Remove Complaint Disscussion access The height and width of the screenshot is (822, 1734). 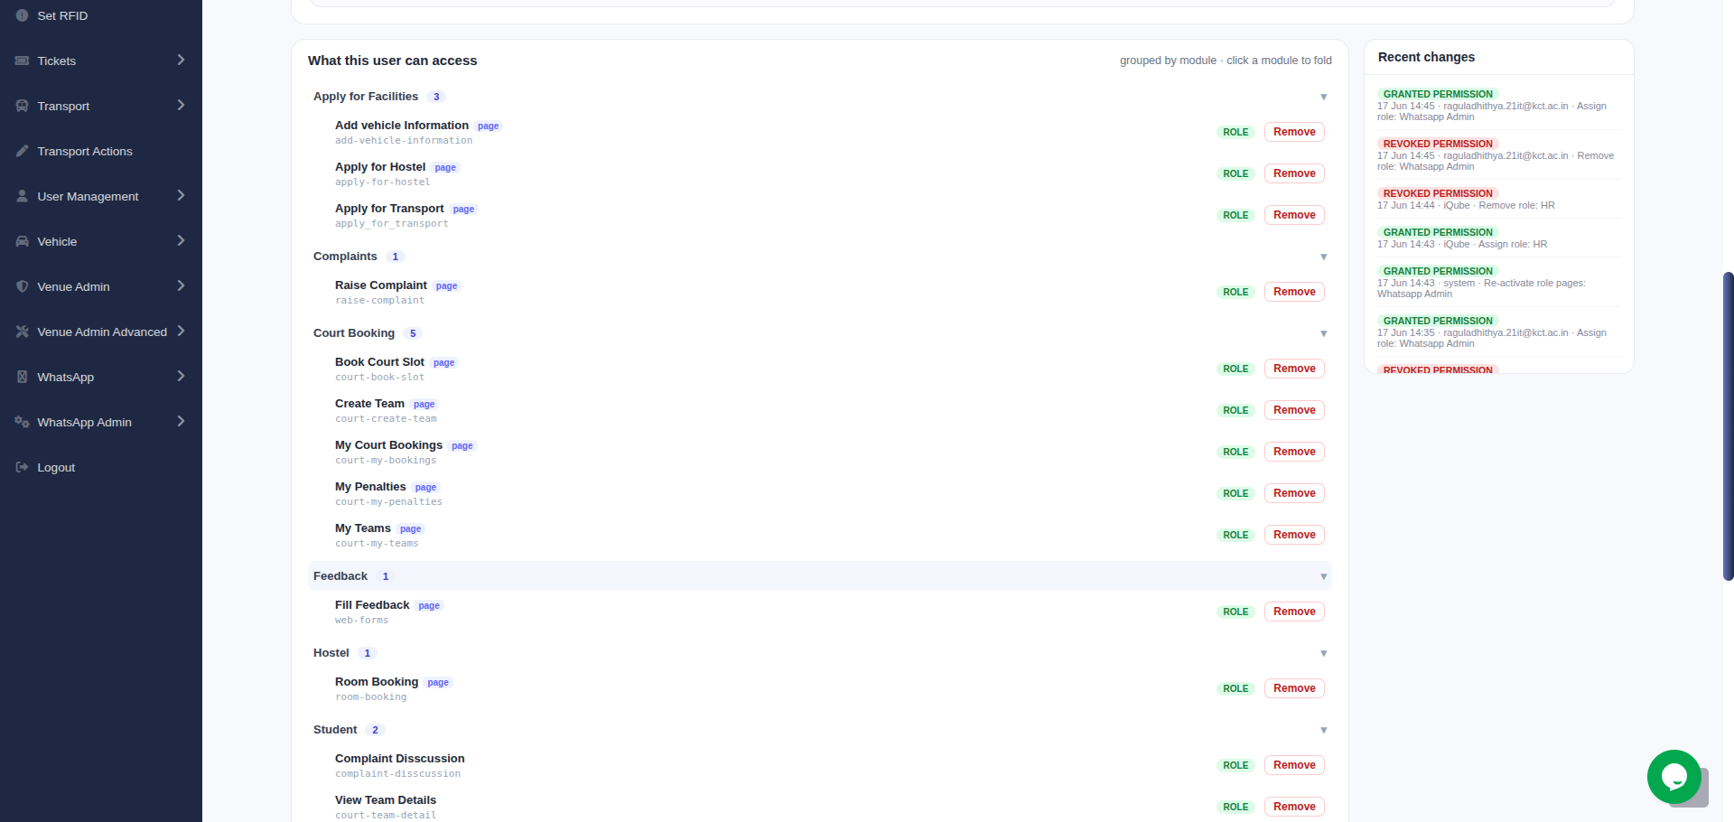1294,765
